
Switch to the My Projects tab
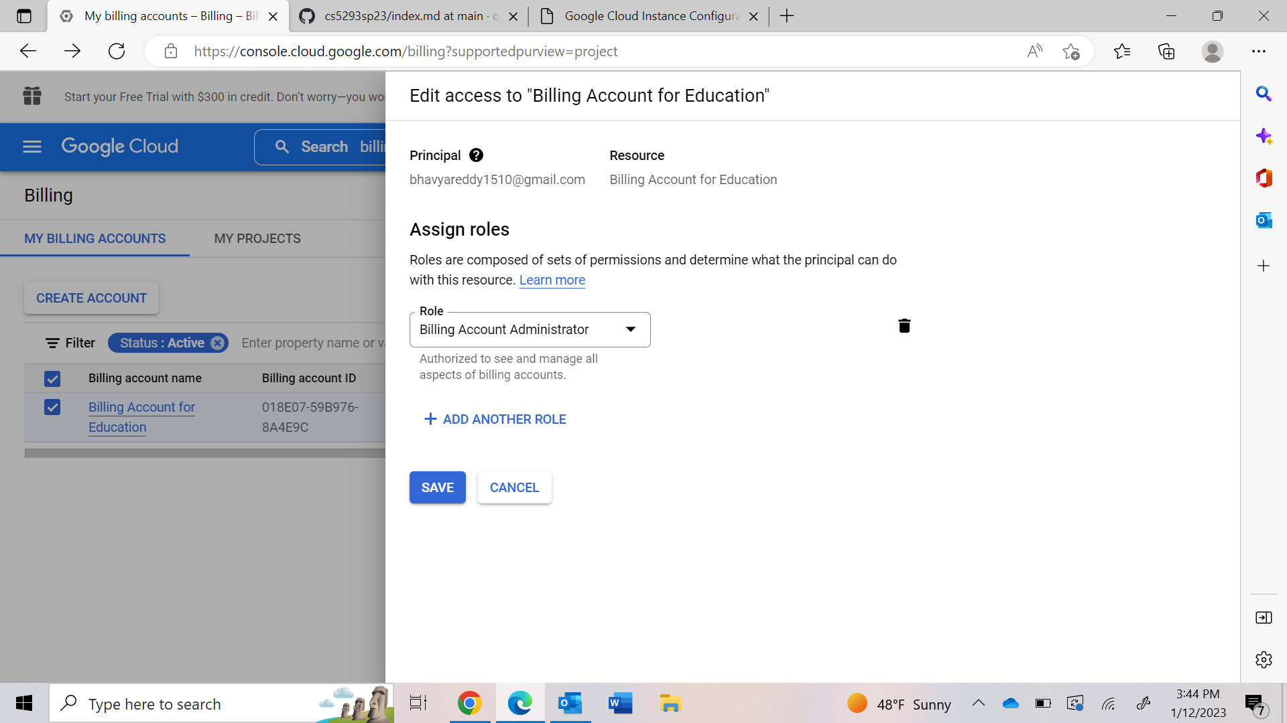click(x=257, y=239)
